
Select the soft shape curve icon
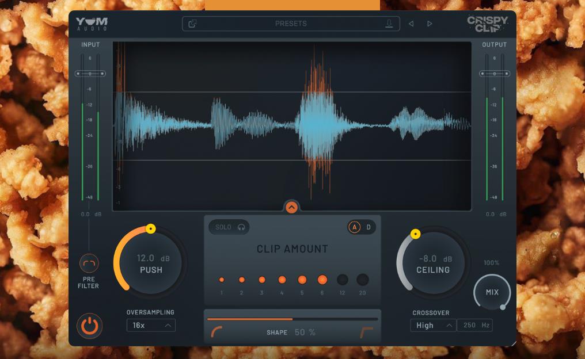point(216,332)
